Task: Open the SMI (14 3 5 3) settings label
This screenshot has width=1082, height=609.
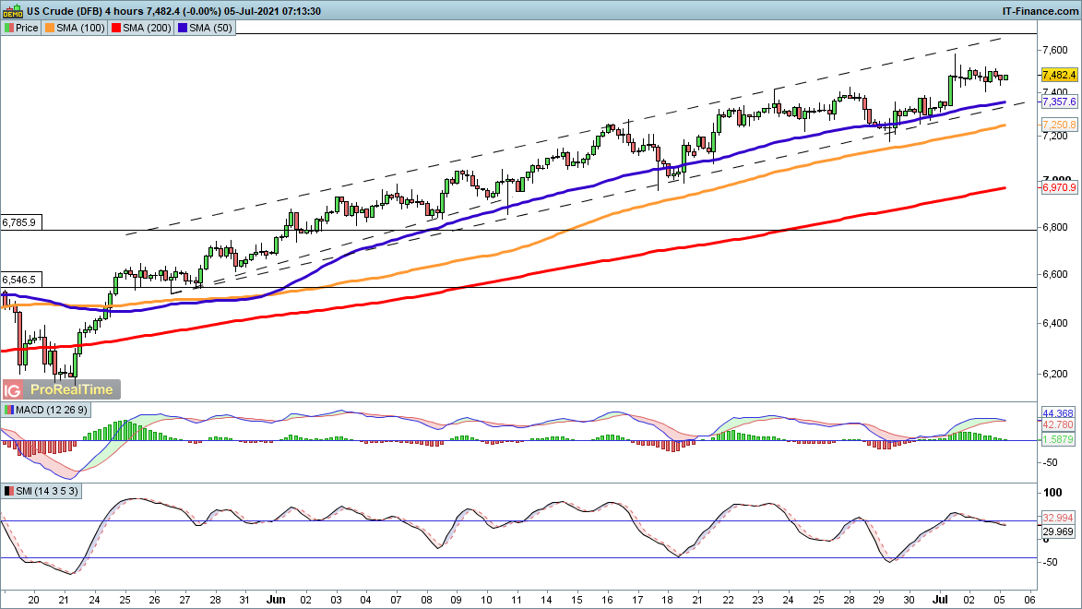Action: click(x=48, y=491)
